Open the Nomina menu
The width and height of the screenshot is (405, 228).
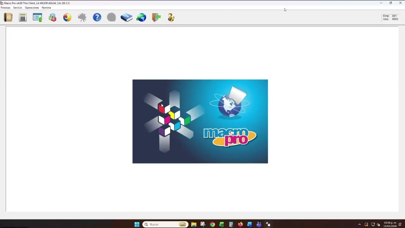coord(46,8)
